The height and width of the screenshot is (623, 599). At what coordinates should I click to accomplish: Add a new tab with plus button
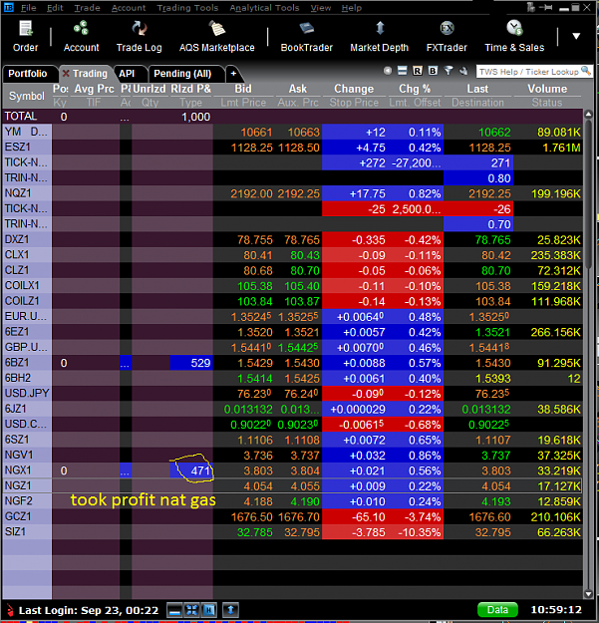tap(233, 74)
